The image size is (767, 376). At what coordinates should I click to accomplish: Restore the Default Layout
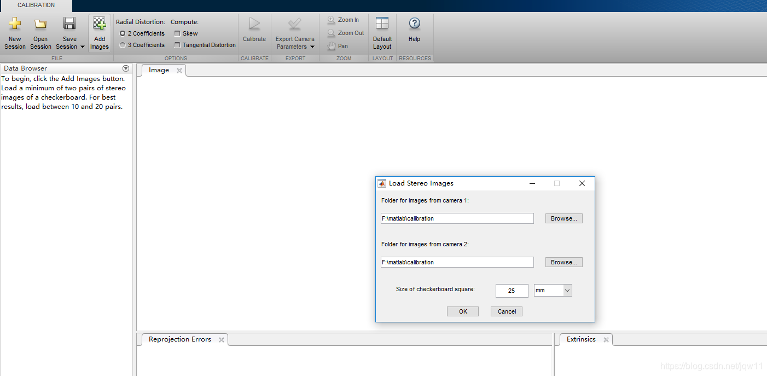[x=382, y=33]
